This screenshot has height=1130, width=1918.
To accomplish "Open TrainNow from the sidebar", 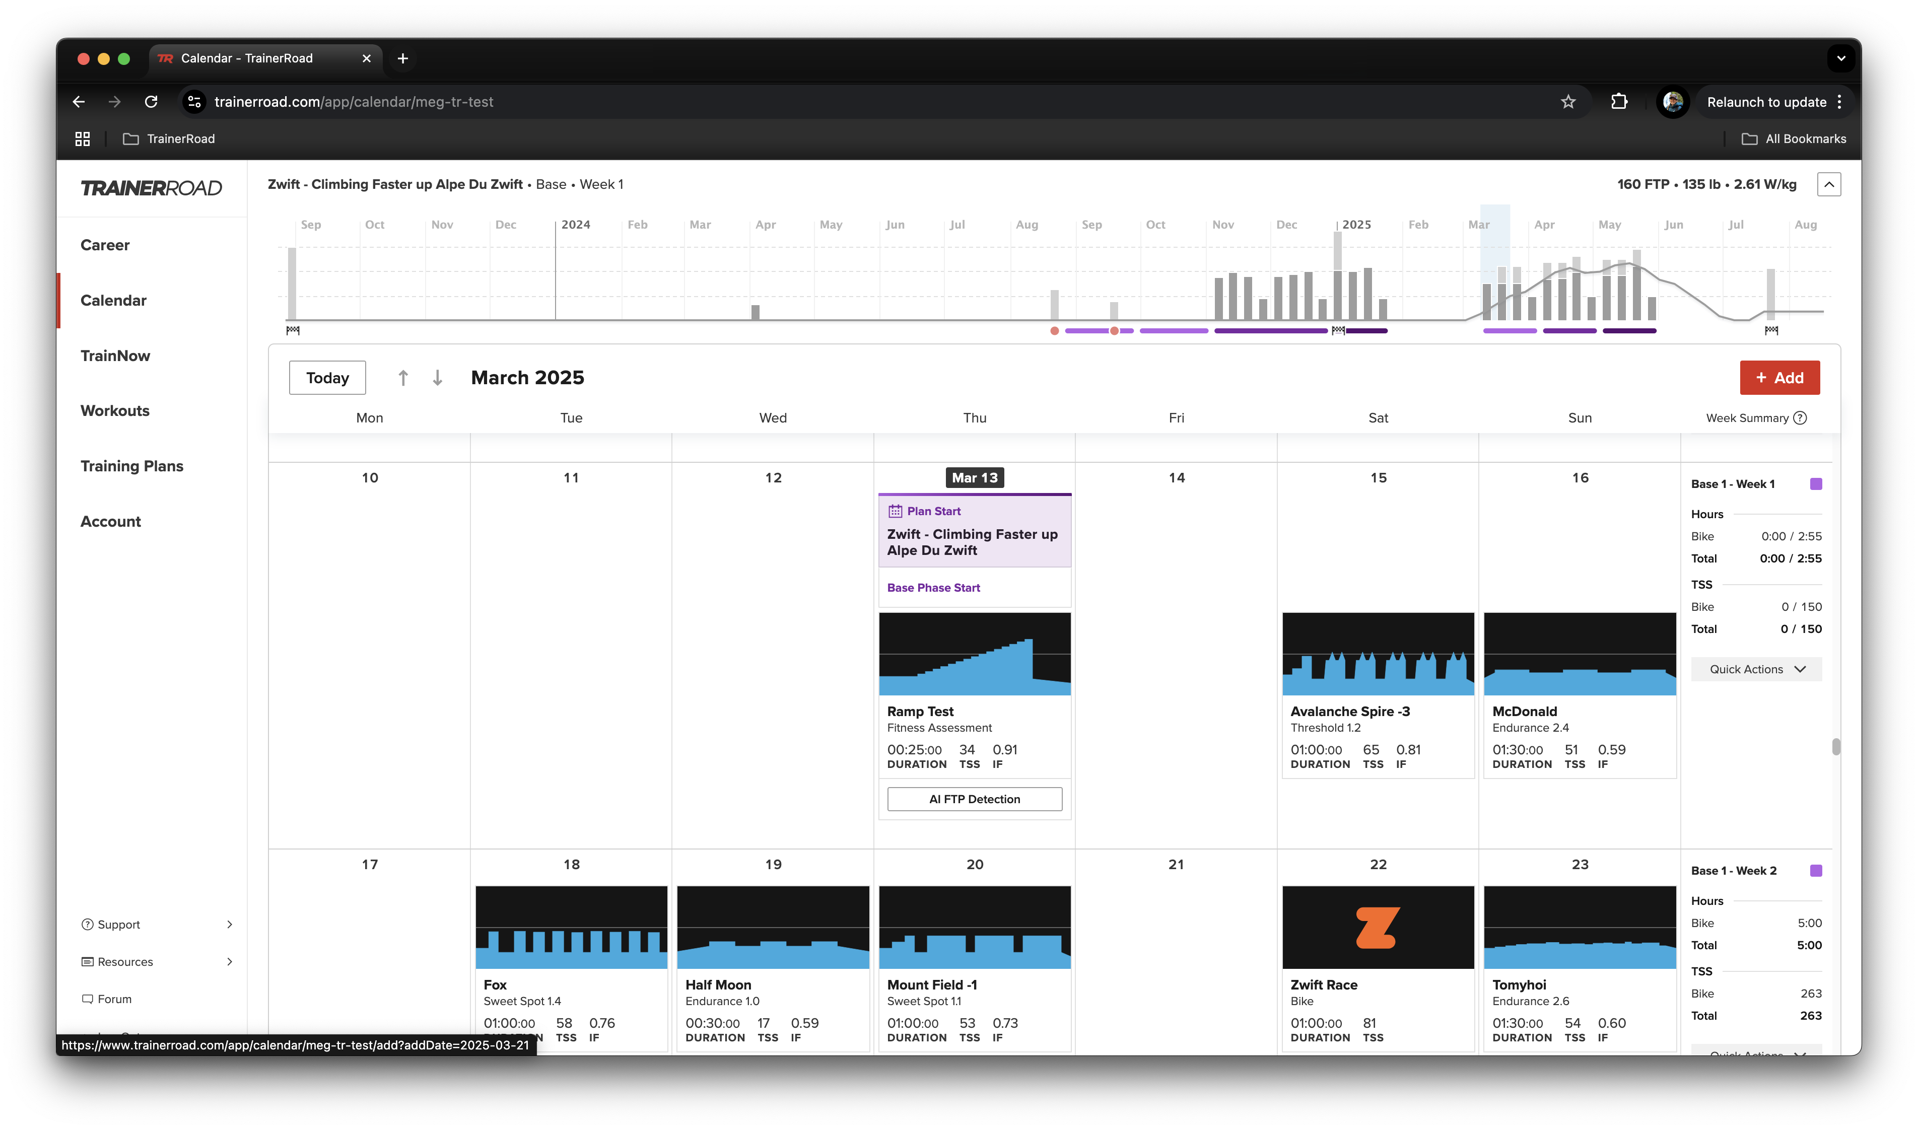I will click(115, 356).
